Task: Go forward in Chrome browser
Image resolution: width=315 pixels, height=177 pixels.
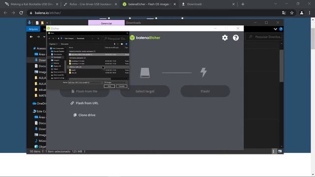Action: coord(13,13)
